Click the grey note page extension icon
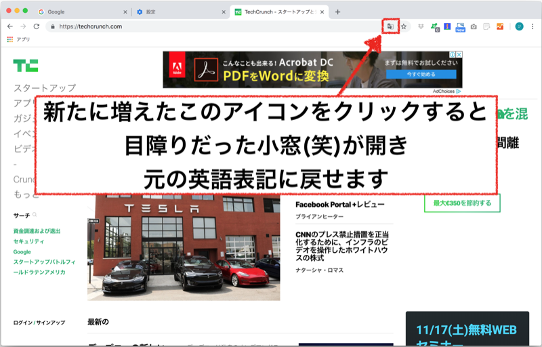The image size is (542, 347). click(486, 26)
